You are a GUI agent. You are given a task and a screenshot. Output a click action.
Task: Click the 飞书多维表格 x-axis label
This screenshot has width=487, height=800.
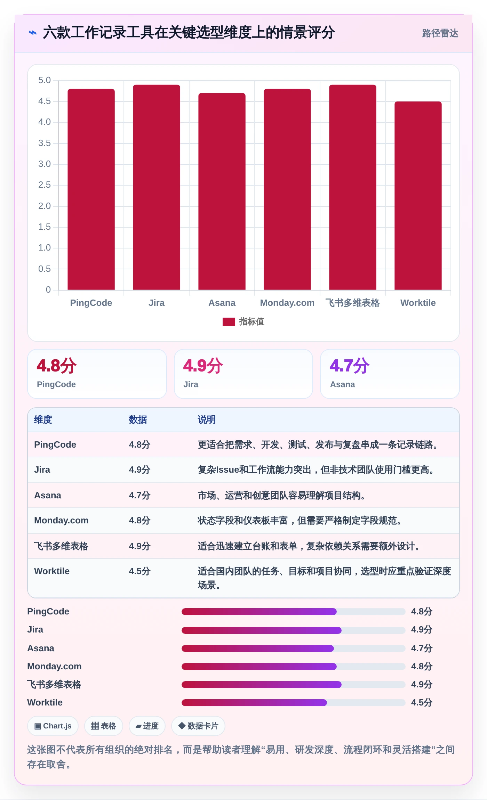coord(353,303)
